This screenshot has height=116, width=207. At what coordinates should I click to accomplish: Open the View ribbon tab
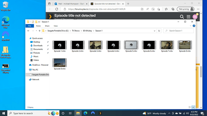(55, 26)
